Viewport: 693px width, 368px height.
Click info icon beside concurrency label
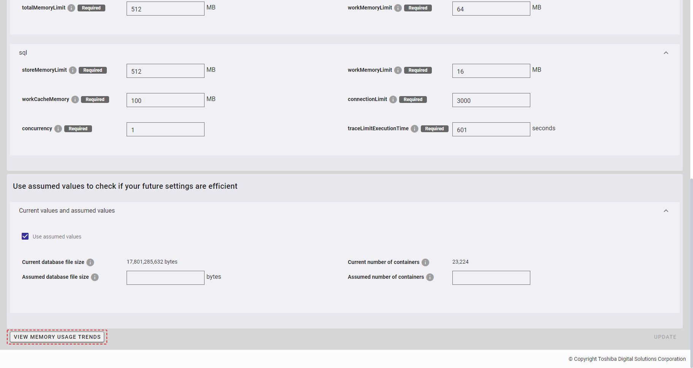tap(58, 129)
